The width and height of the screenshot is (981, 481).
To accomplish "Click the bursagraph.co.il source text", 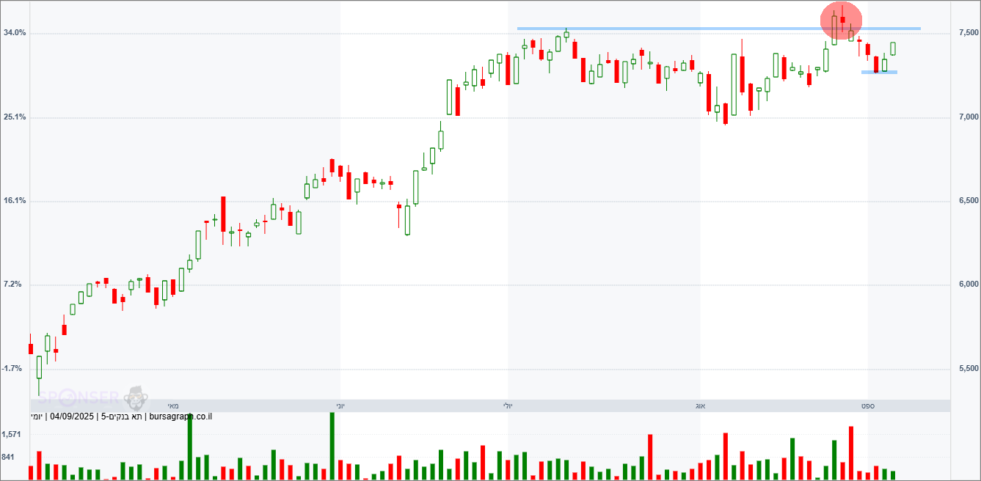I will pos(180,417).
